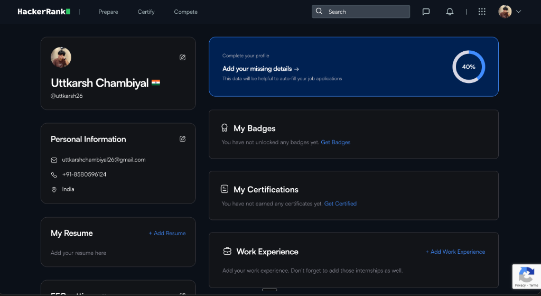Image resolution: width=541 pixels, height=296 pixels.
Task: Click the top-right account avatar photo
Action: pos(505,12)
